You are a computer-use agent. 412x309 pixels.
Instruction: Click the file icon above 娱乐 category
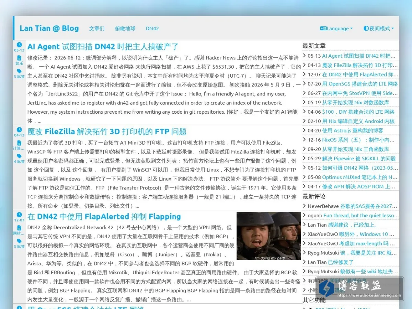coord(19,58)
